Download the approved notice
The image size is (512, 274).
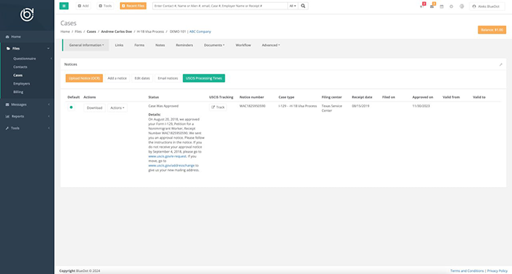pyautogui.click(x=94, y=107)
